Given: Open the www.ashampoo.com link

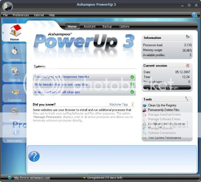Looking at the screenshot, I should coord(32,178).
